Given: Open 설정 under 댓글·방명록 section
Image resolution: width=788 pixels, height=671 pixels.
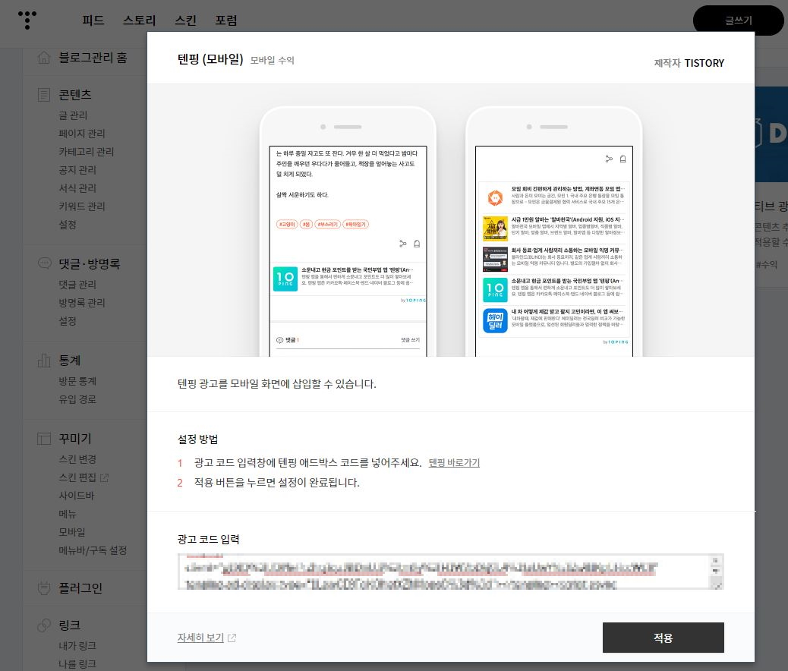Looking at the screenshot, I should tap(68, 320).
